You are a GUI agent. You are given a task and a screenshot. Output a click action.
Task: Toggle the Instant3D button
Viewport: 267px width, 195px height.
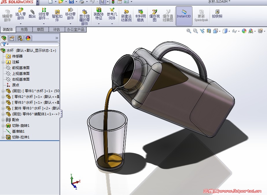pos(184,16)
